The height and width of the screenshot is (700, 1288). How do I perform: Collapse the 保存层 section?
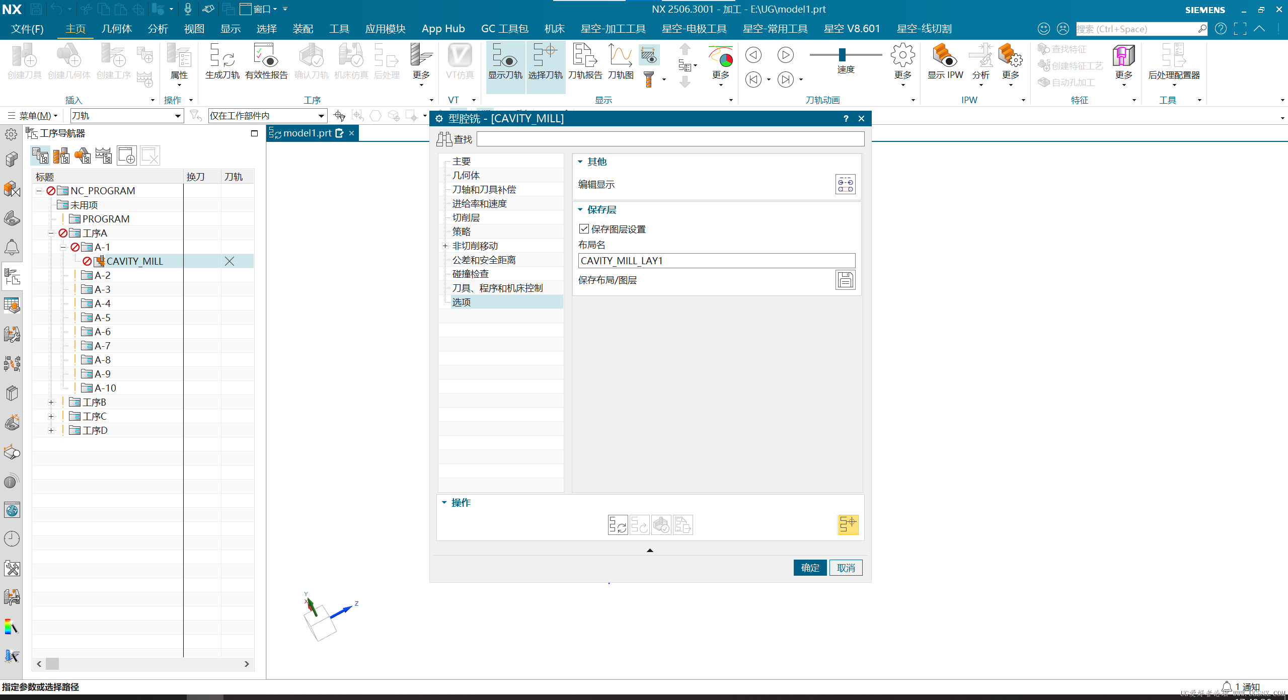(580, 209)
